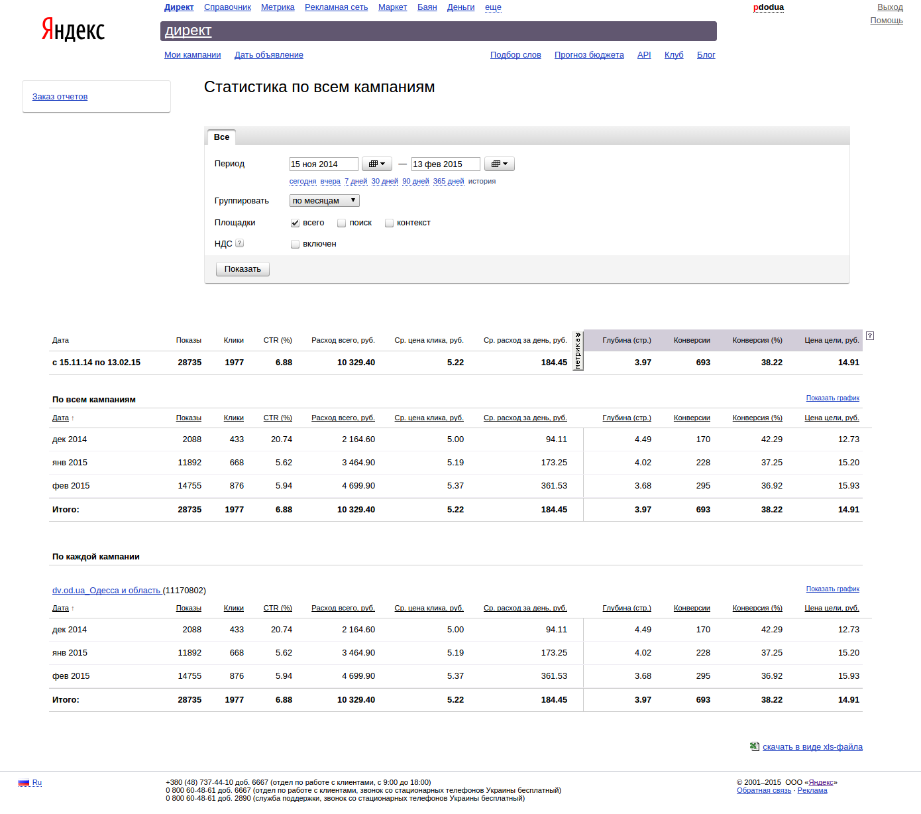Click the end date field 13 фев 2015
921x814 pixels.
(445, 164)
